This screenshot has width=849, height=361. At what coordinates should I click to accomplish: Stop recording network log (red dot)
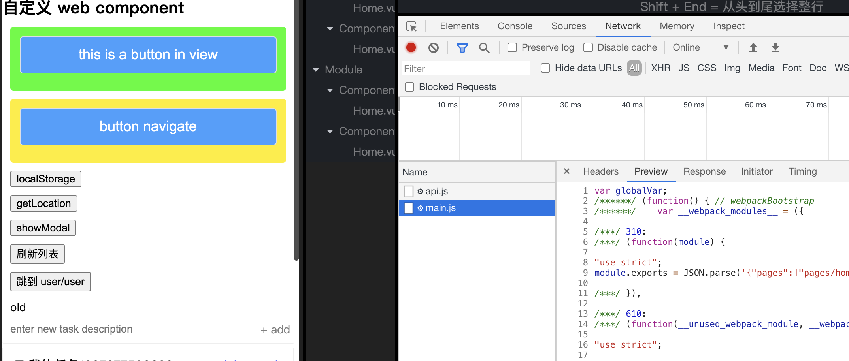click(411, 48)
